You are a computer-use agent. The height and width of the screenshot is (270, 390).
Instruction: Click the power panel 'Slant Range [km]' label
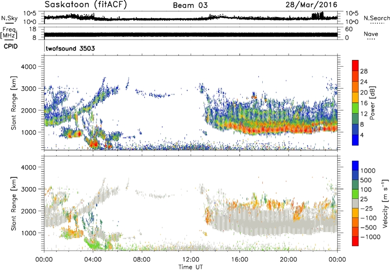coord(14,103)
